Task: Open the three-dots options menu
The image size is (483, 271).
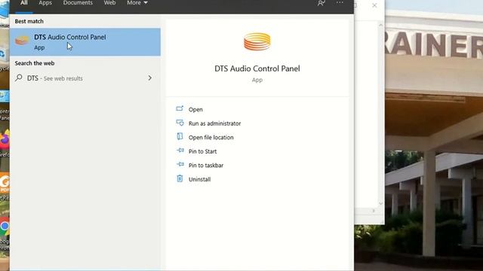Action: 340,3
